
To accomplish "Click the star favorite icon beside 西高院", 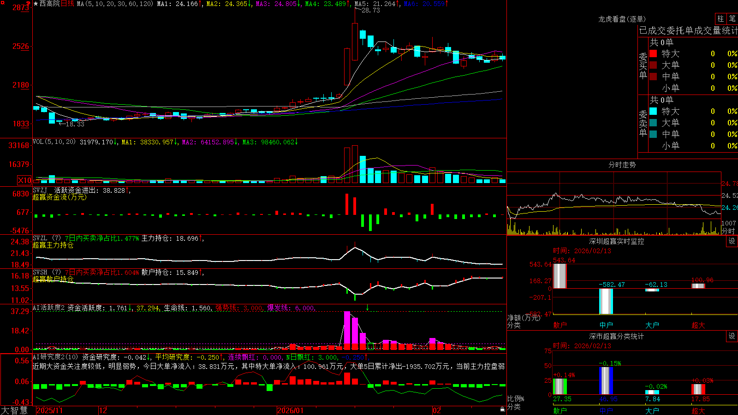I will point(36,4).
